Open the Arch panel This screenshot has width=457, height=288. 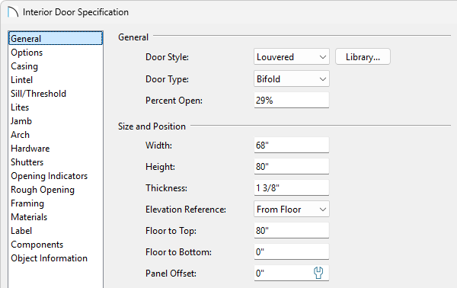click(56, 135)
